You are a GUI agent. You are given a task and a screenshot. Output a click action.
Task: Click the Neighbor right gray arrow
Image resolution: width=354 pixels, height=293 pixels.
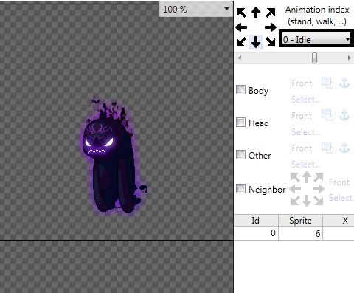pyautogui.click(x=319, y=189)
